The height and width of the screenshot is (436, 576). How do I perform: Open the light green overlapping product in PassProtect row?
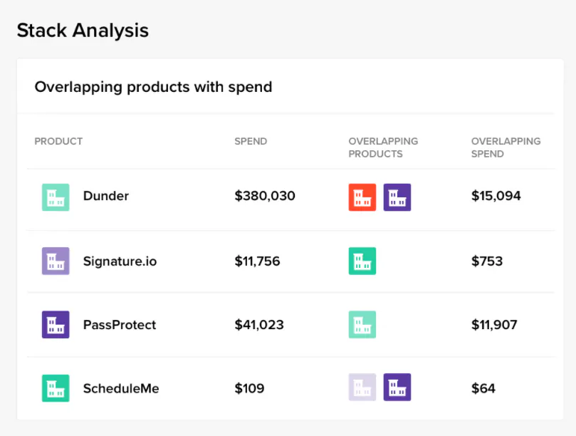click(362, 325)
